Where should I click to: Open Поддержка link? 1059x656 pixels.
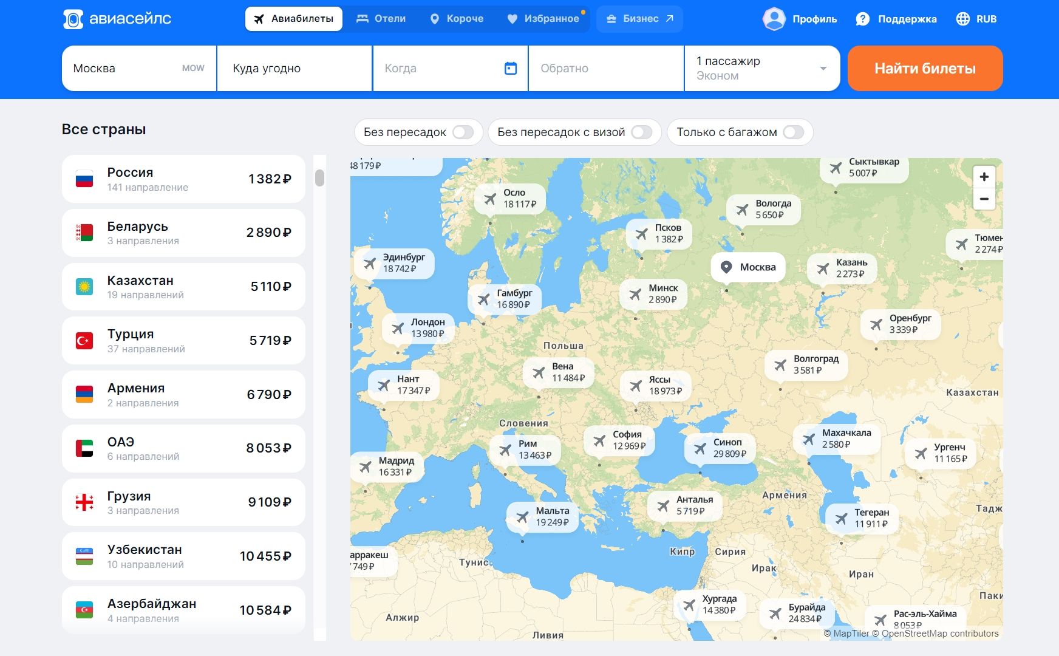click(907, 19)
